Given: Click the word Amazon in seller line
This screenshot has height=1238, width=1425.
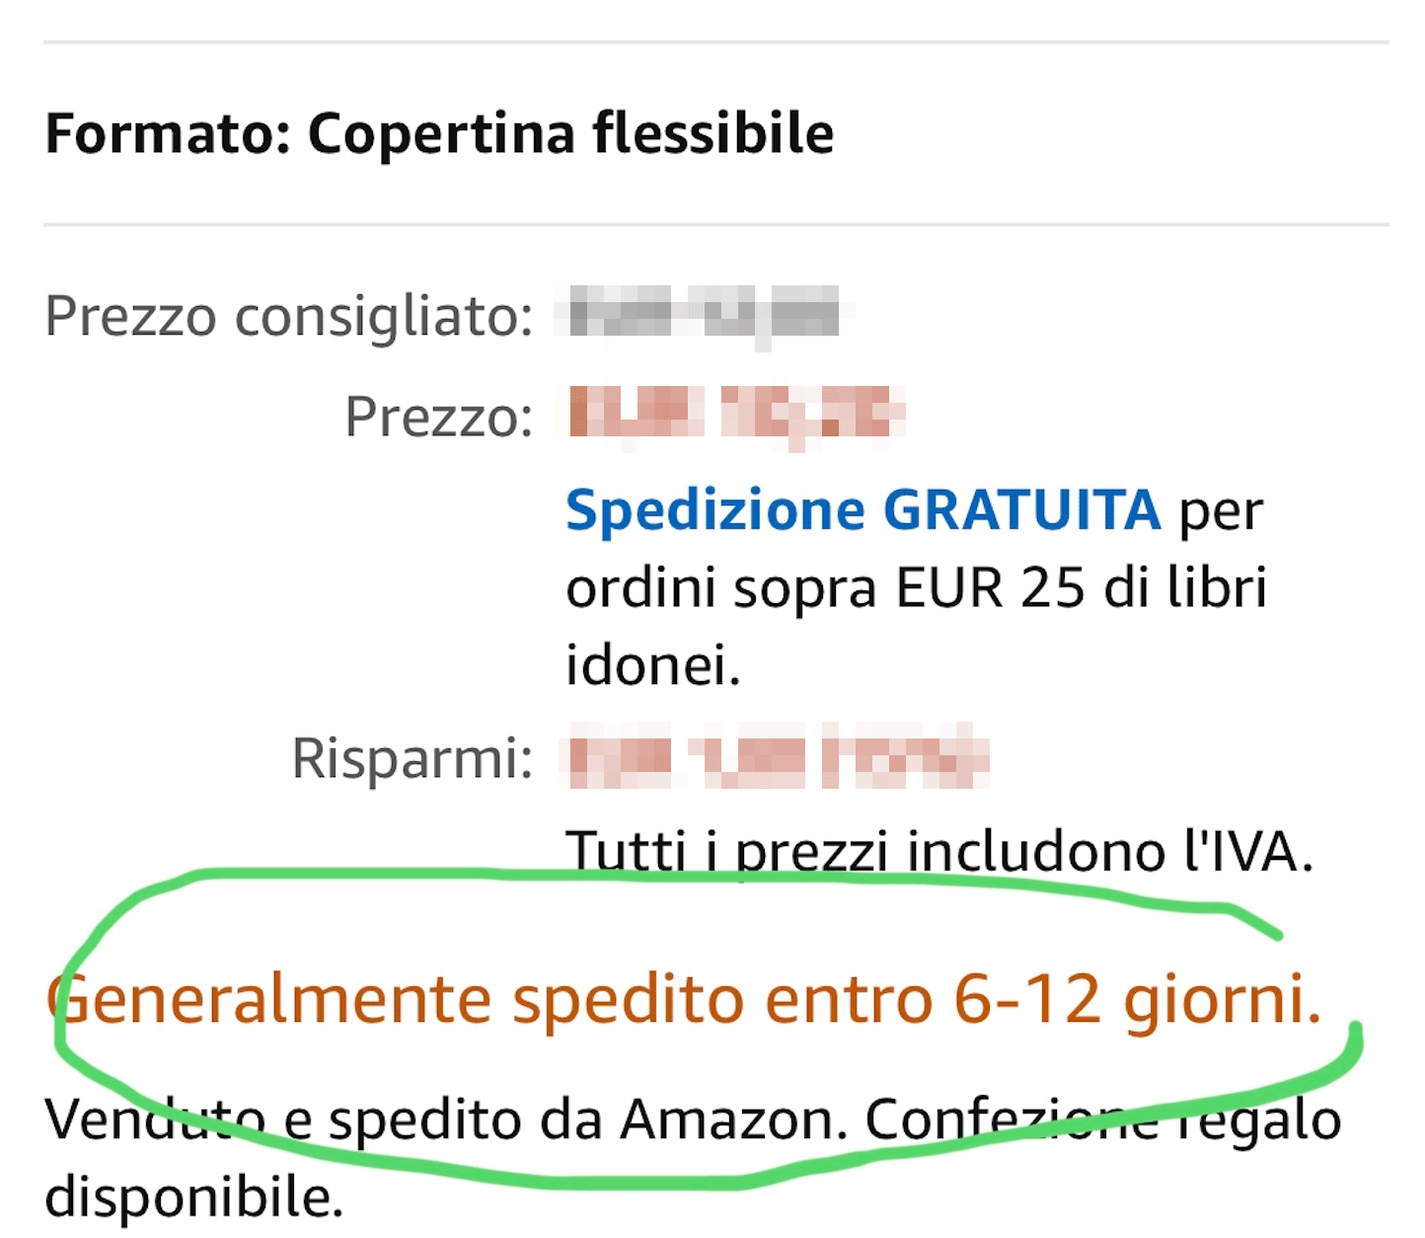Looking at the screenshot, I should (x=732, y=1121).
